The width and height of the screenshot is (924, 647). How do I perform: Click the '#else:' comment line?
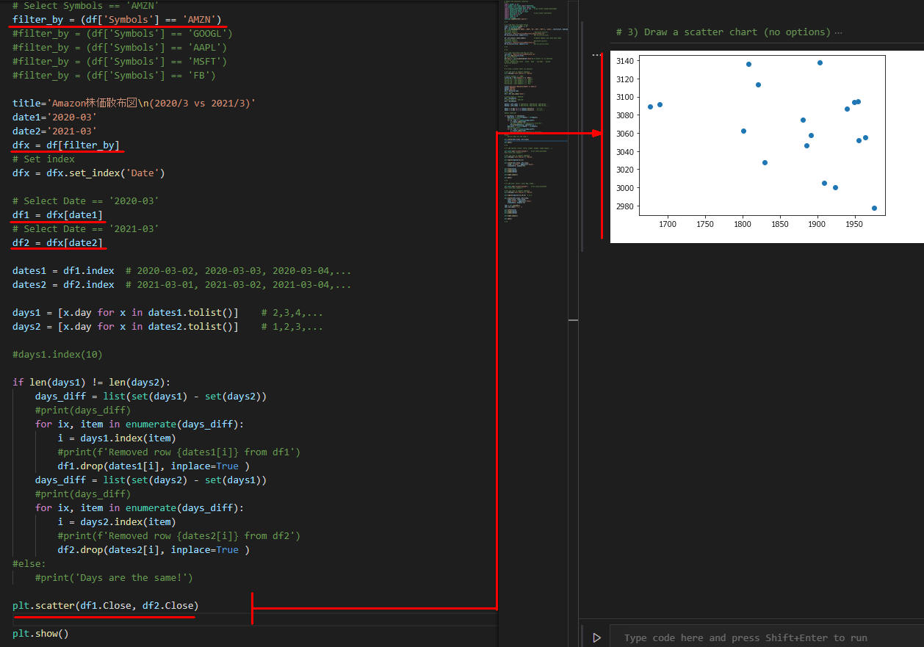click(29, 563)
